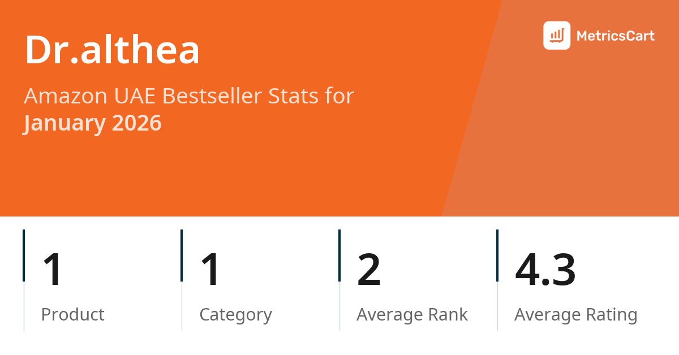Click the dark bar beside Average Rank
Viewport: 679px width, 355px height.
click(339, 255)
